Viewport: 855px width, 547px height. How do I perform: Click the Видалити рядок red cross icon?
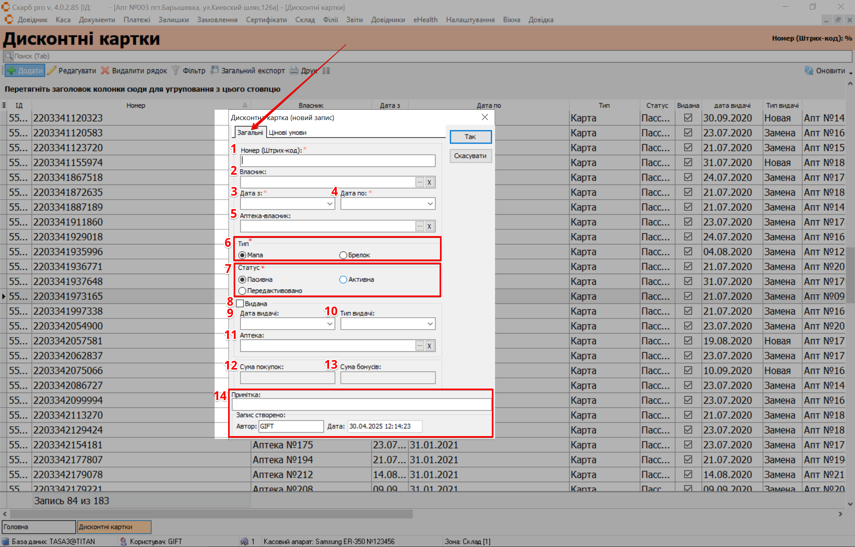[x=105, y=71]
